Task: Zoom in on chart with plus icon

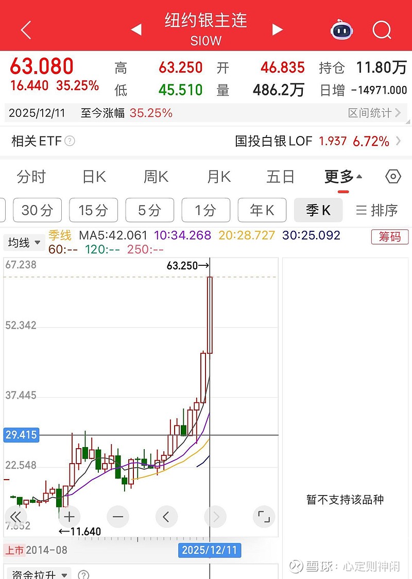Action: 69,517
